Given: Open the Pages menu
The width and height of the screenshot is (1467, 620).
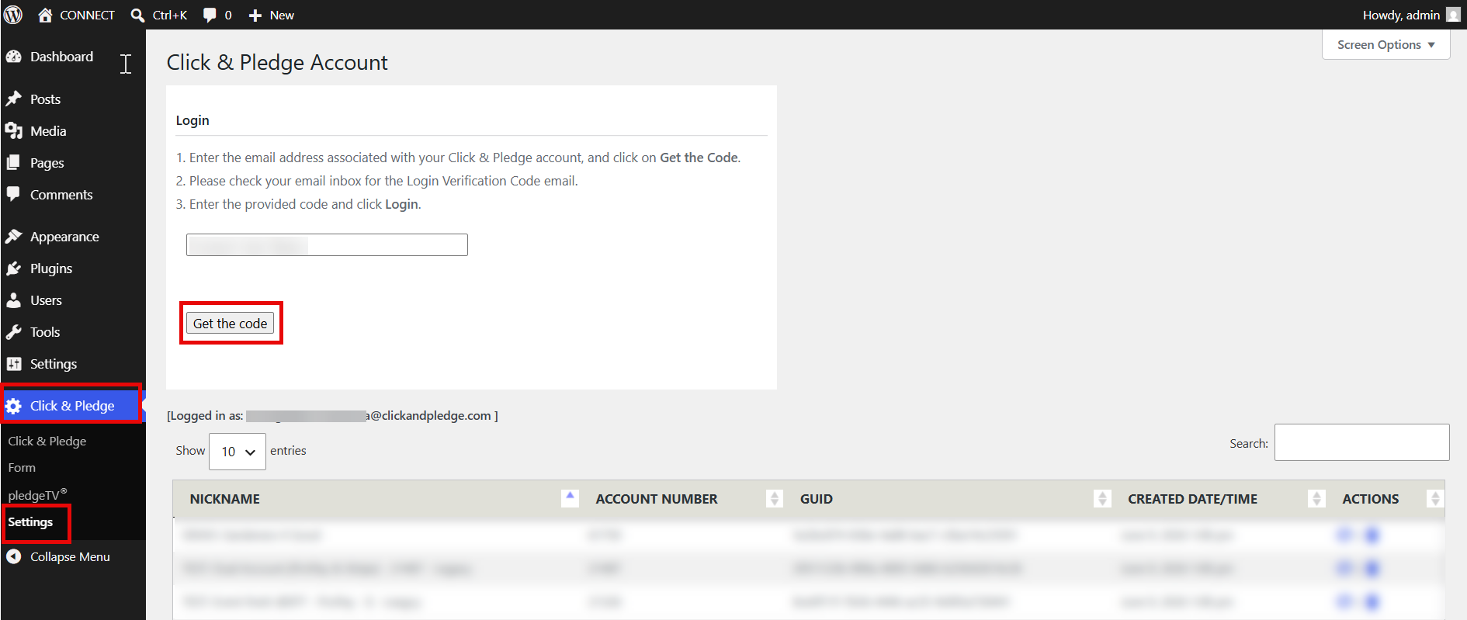Looking at the screenshot, I should tap(47, 163).
